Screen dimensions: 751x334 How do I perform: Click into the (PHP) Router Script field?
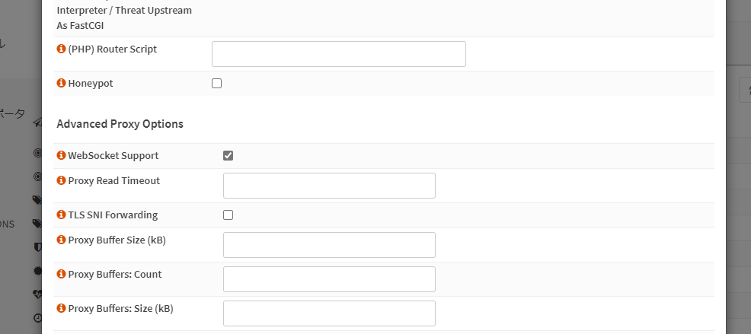(339, 54)
